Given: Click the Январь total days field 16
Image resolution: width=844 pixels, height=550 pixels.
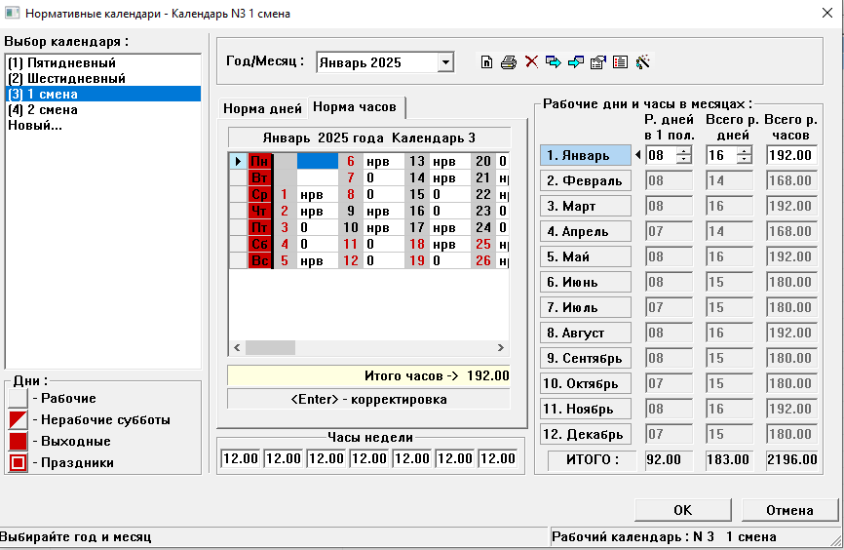Looking at the screenshot, I should tap(721, 155).
